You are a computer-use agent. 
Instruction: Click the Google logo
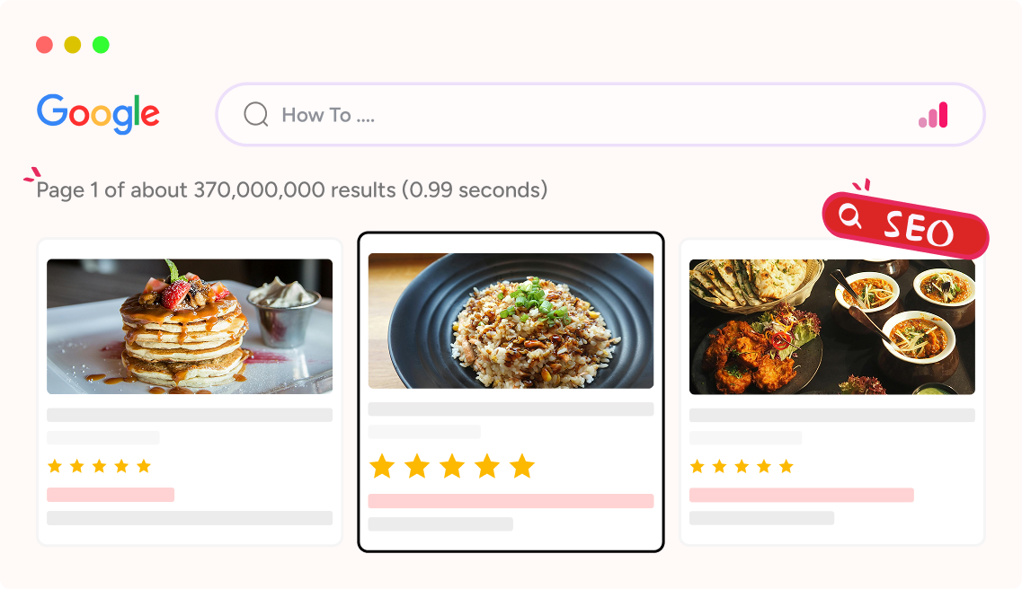98,114
